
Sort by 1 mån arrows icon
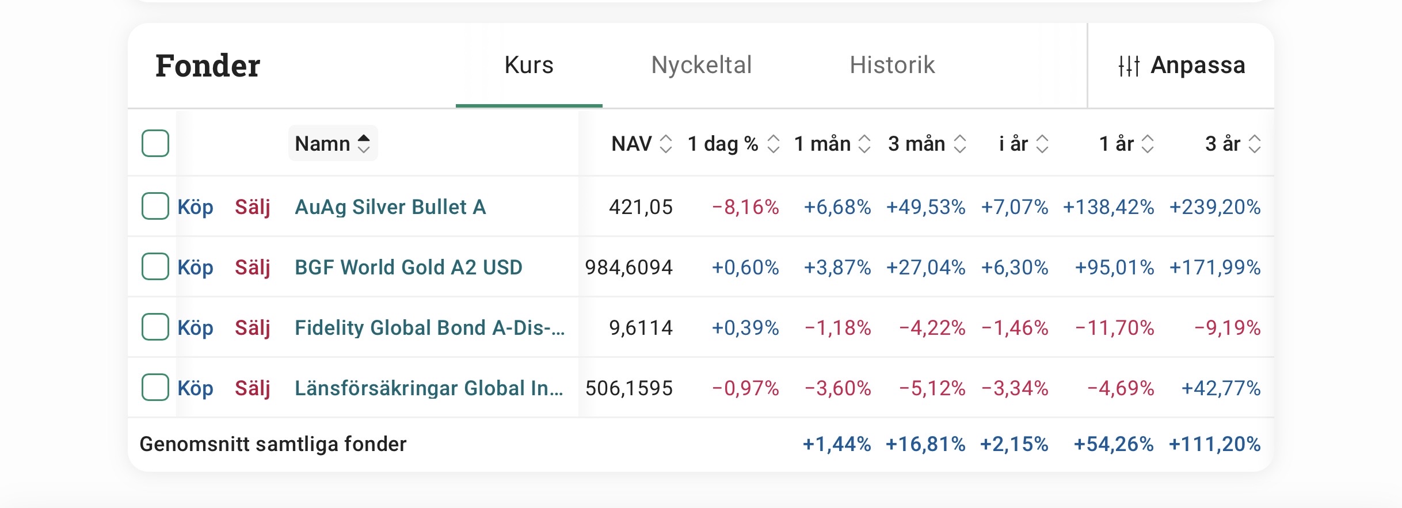[x=864, y=144]
